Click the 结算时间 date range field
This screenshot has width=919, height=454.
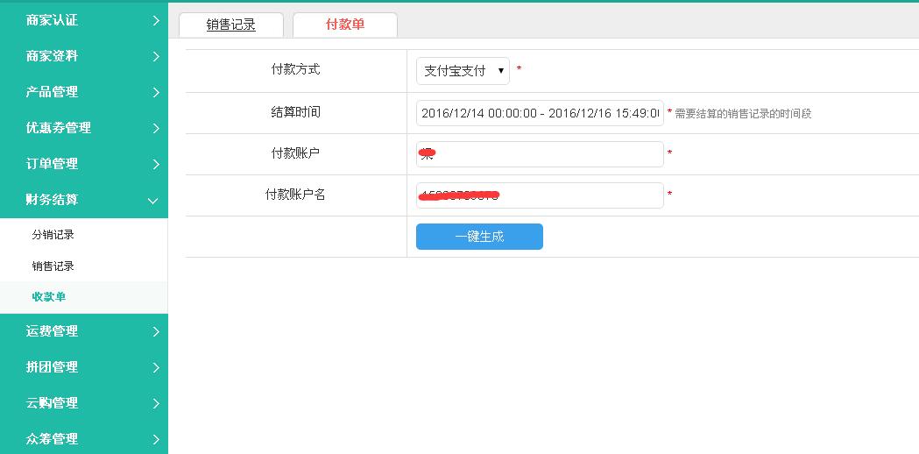[540, 113]
